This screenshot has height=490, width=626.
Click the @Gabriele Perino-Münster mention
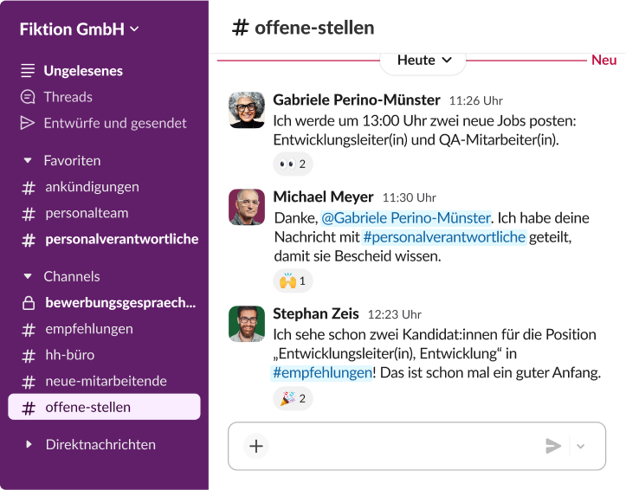click(406, 218)
